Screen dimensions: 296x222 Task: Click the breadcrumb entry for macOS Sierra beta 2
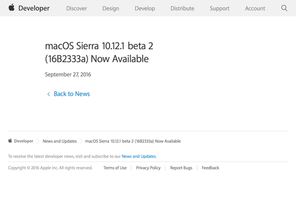[133, 141]
